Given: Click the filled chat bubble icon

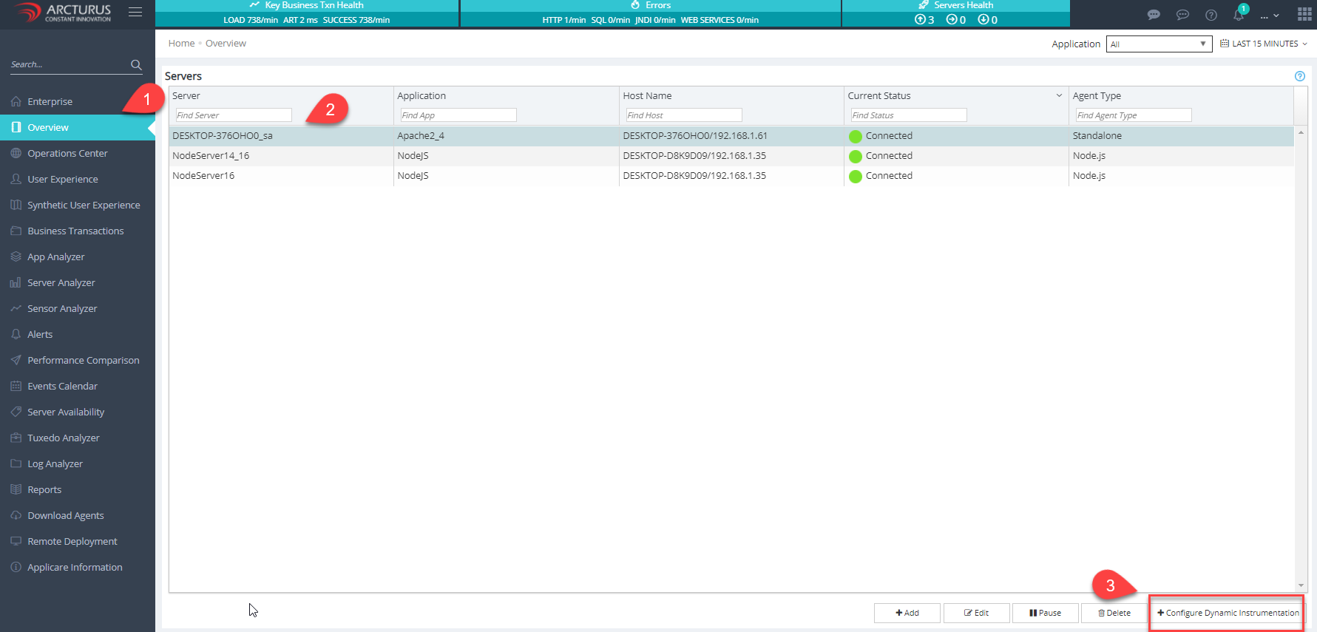Looking at the screenshot, I should click(1153, 15).
